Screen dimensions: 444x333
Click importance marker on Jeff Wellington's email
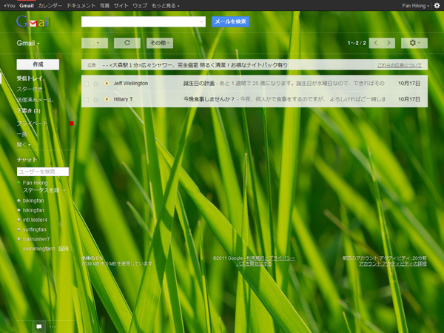pyautogui.click(x=106, y=84)
